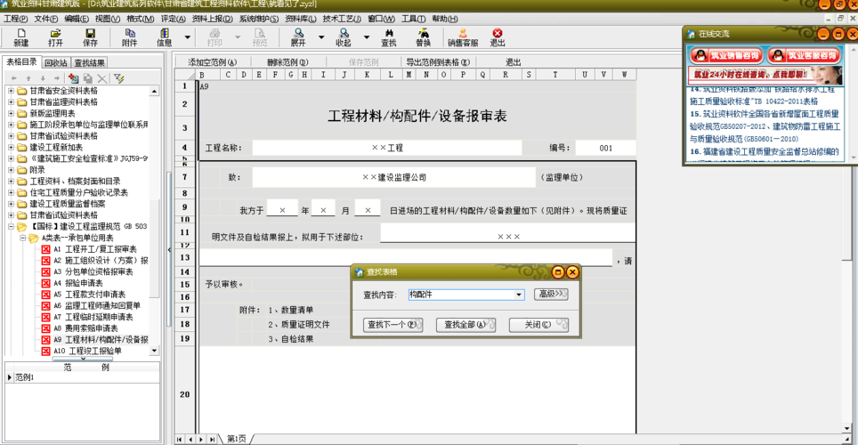Image resolution: width=858 pixels, height=445 pixels.
Task: Click 查找下一个(F) in find dialog
Action: click(x=393, y=325)
